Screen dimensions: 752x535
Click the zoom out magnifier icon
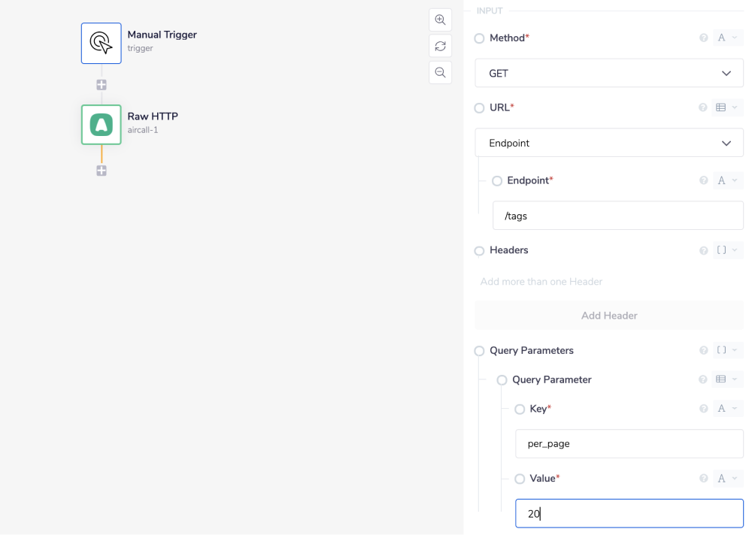[x=440, y=72]
